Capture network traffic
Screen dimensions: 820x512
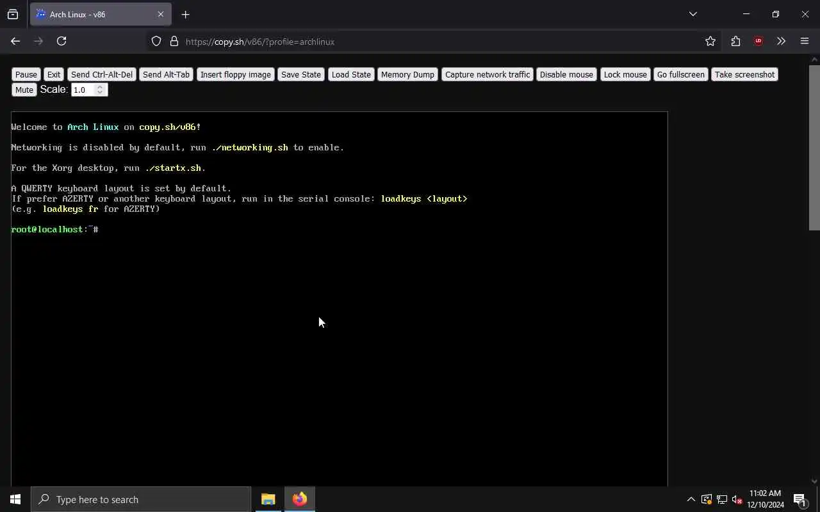488,74
